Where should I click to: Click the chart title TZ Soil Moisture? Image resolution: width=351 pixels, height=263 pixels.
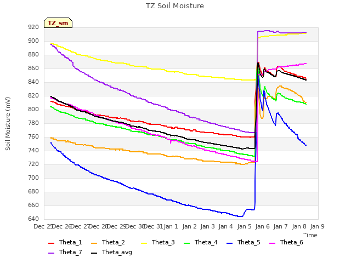coord(175,6)
